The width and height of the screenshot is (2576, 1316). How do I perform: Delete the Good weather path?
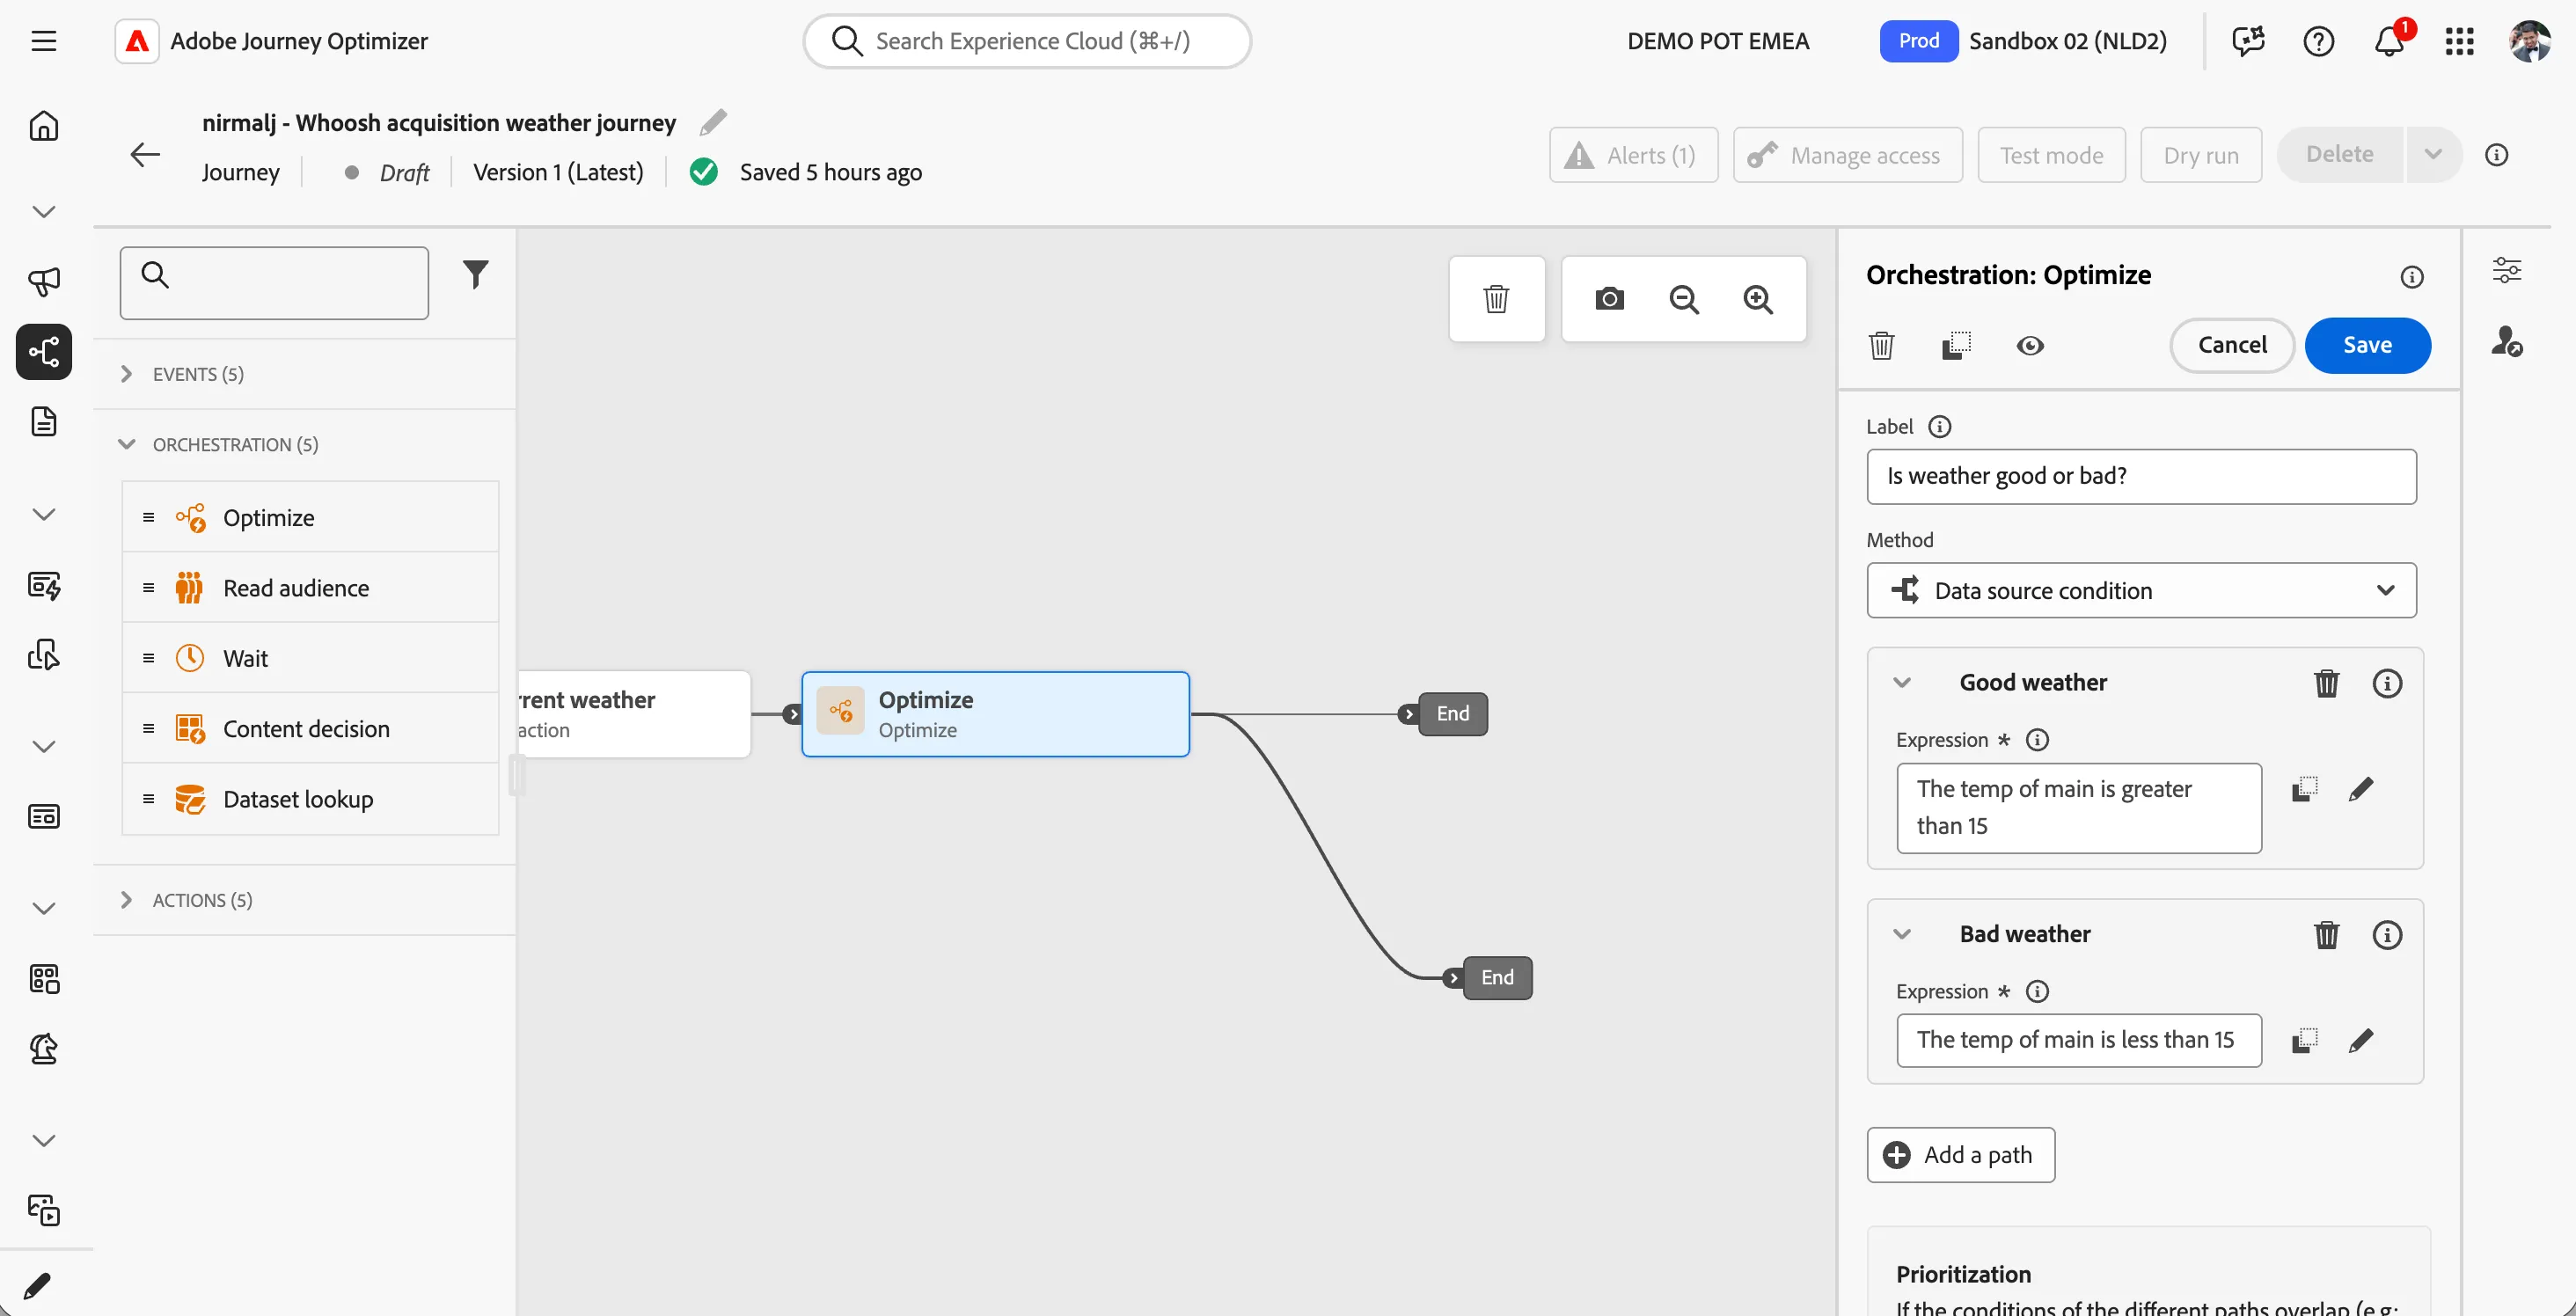2326,683
